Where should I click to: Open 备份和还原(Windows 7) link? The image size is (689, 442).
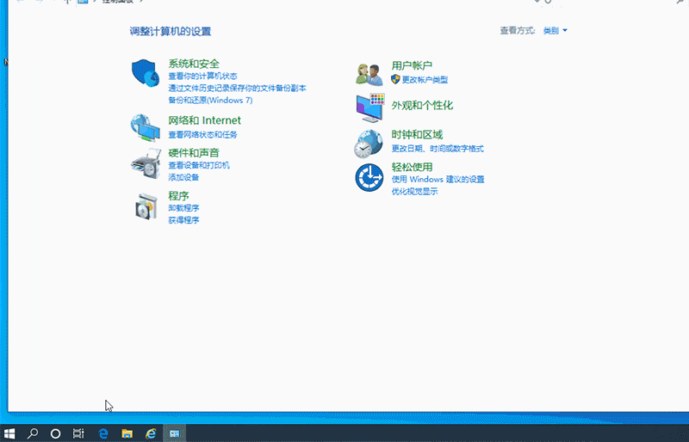[x=210, y=100]
